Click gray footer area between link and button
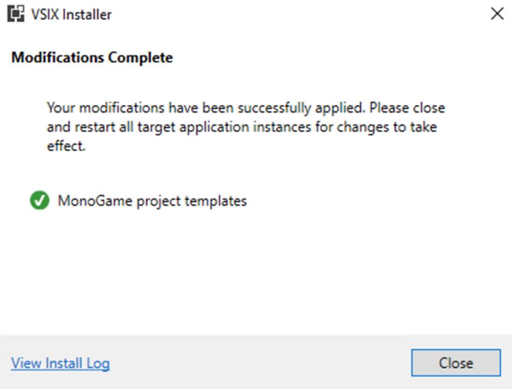 pos(260,363)
